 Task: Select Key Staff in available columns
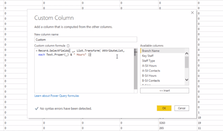click(x=162, y=56)
